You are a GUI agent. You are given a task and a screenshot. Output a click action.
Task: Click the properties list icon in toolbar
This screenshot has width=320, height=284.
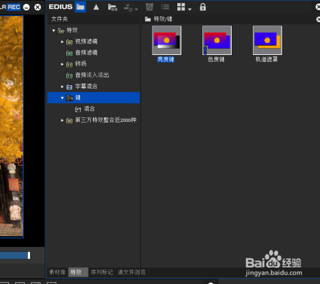165,7
